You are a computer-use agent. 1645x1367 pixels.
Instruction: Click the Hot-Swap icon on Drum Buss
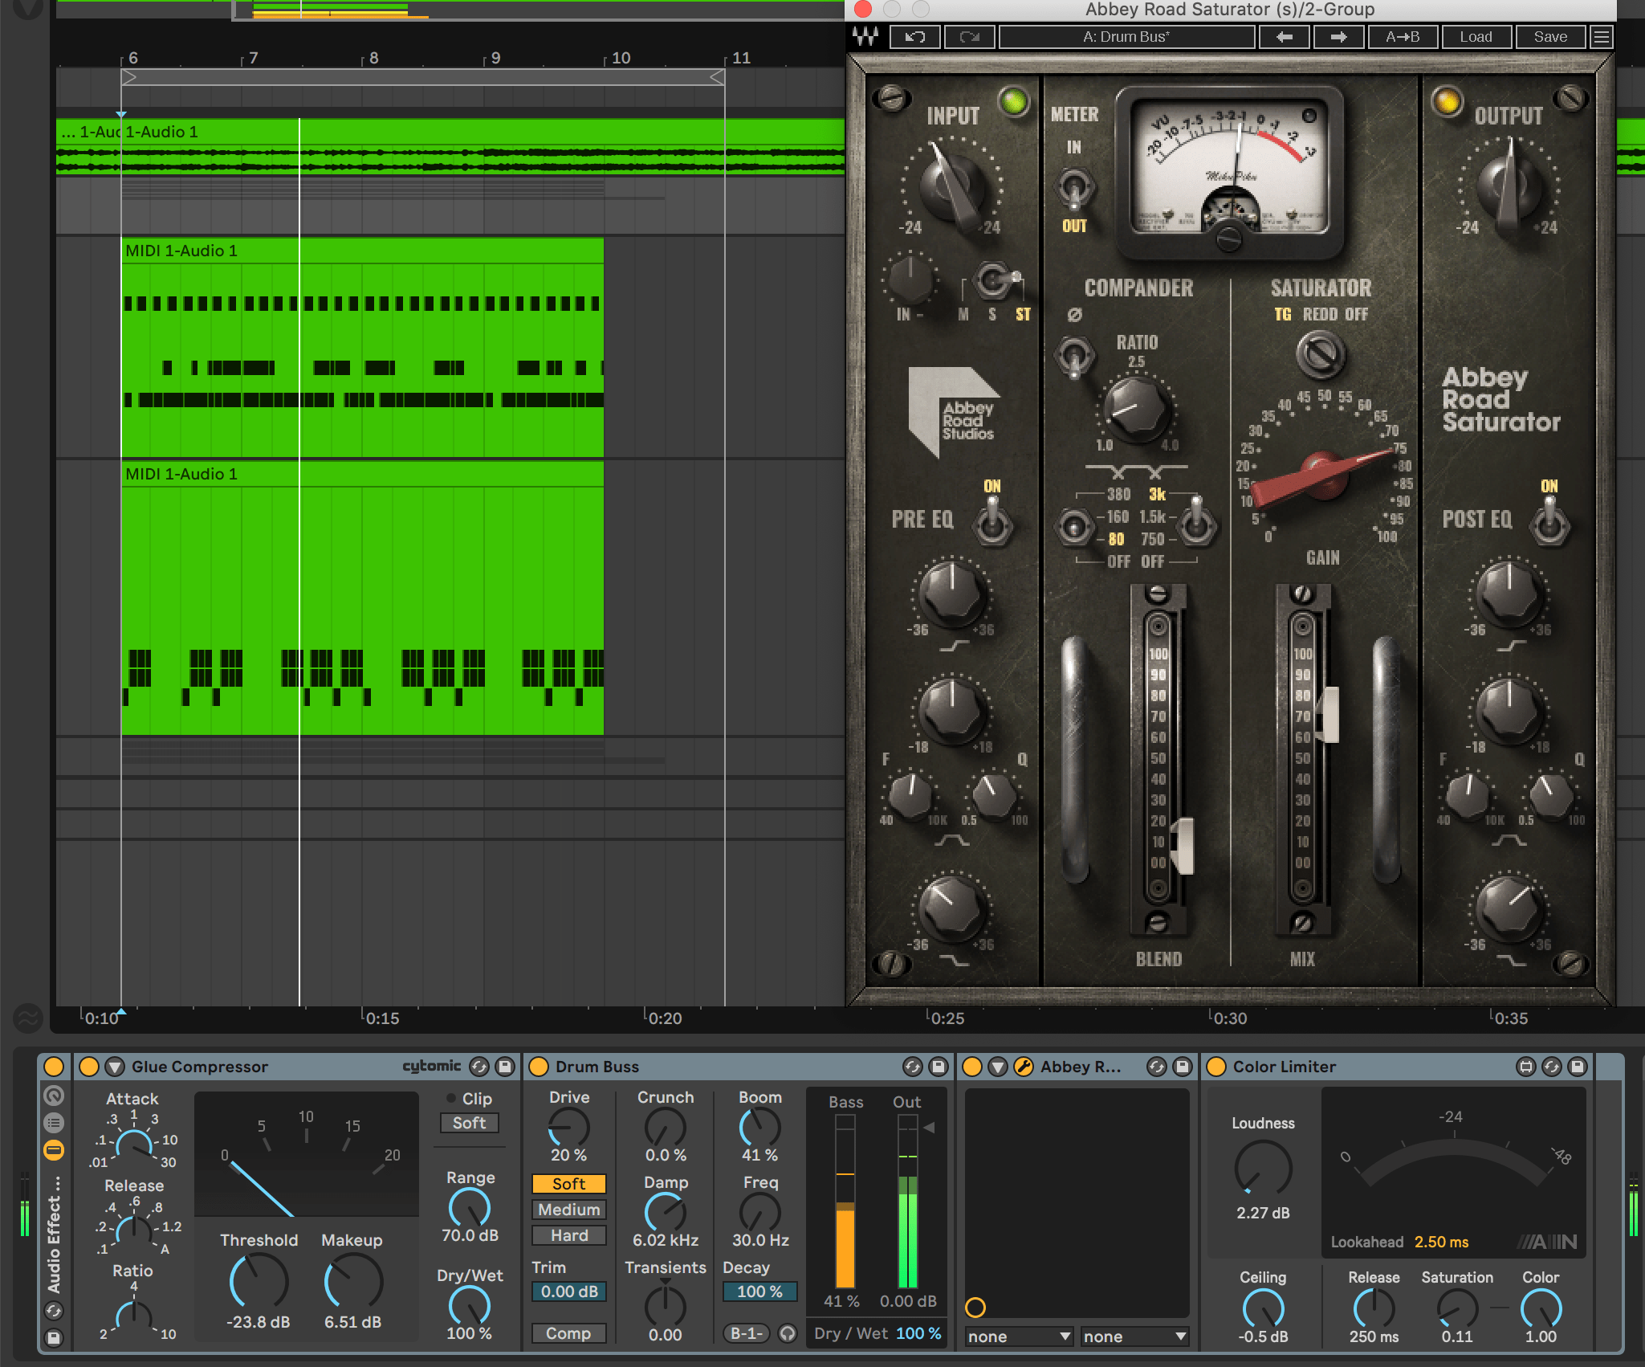pyautogui.click(x=912, y=1067)
